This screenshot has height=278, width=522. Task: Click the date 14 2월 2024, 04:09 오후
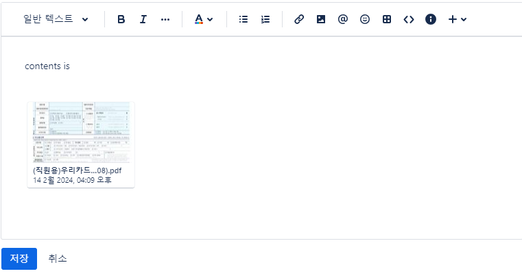(x=72, y=180)
